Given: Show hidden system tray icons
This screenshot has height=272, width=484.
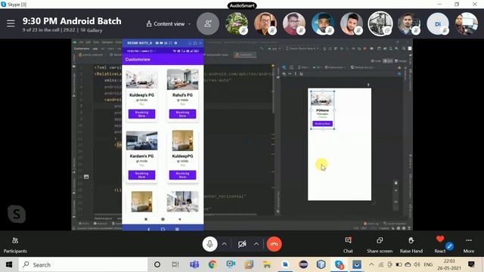Looking at the screenshot, I should coord(371,264).
